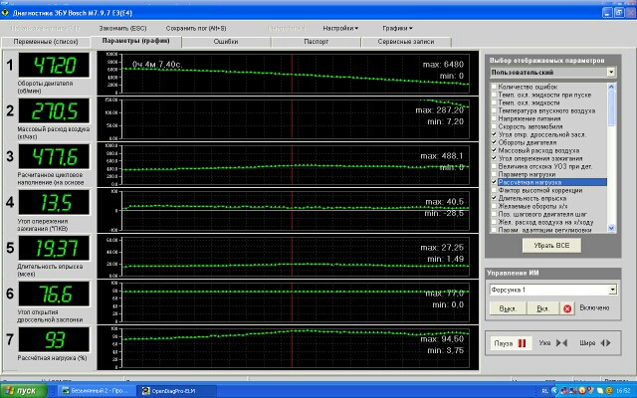Check Скорость автомобиля

click(494, 126)
